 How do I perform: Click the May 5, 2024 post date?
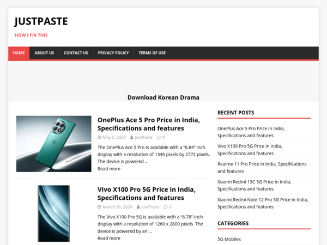[114, 137]
